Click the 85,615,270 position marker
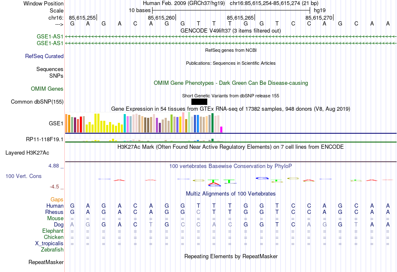Screen dimensions: 397x272 pos(319,18)
